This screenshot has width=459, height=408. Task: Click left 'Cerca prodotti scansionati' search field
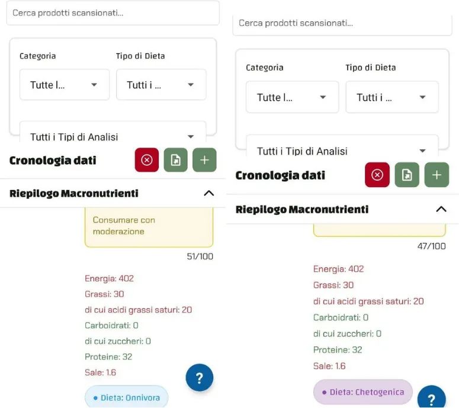tap(113, 13)
